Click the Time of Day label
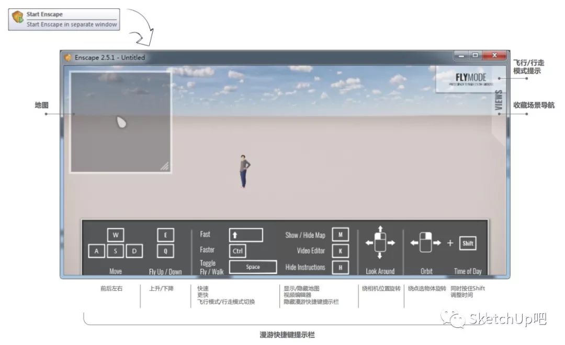The height and width of the screenshot is (345, 565). tap(468, 271)
